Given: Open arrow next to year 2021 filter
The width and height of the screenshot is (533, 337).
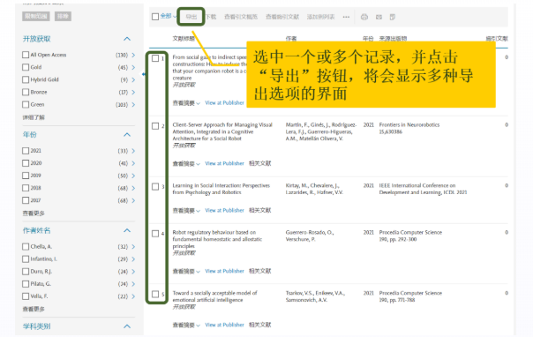Looking at the screenshot, I should tap(133, 151).
